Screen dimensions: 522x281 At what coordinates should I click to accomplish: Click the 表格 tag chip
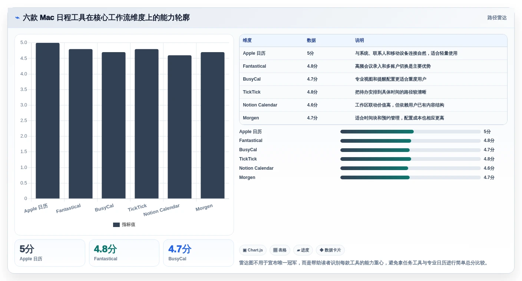click(280, 250)
